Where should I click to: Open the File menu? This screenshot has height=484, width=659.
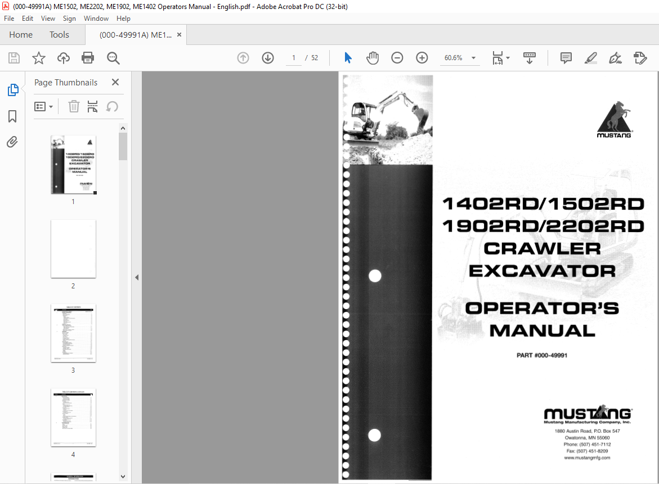coord(9,19)
